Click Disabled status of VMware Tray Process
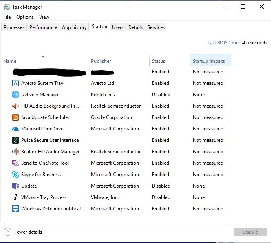Screen dimensions: 271x243 (161, 197)
